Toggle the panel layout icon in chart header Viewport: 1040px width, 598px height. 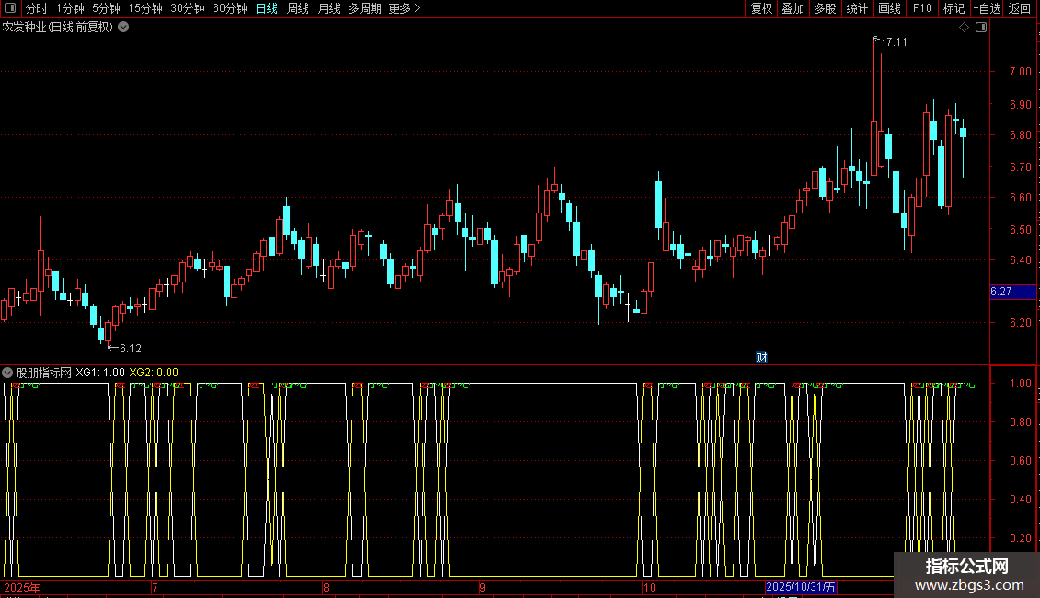pos(981,28)
